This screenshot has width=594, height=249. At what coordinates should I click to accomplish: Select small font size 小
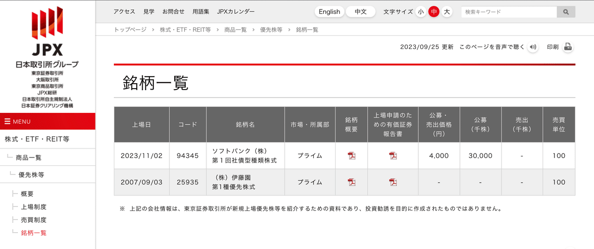421,12
